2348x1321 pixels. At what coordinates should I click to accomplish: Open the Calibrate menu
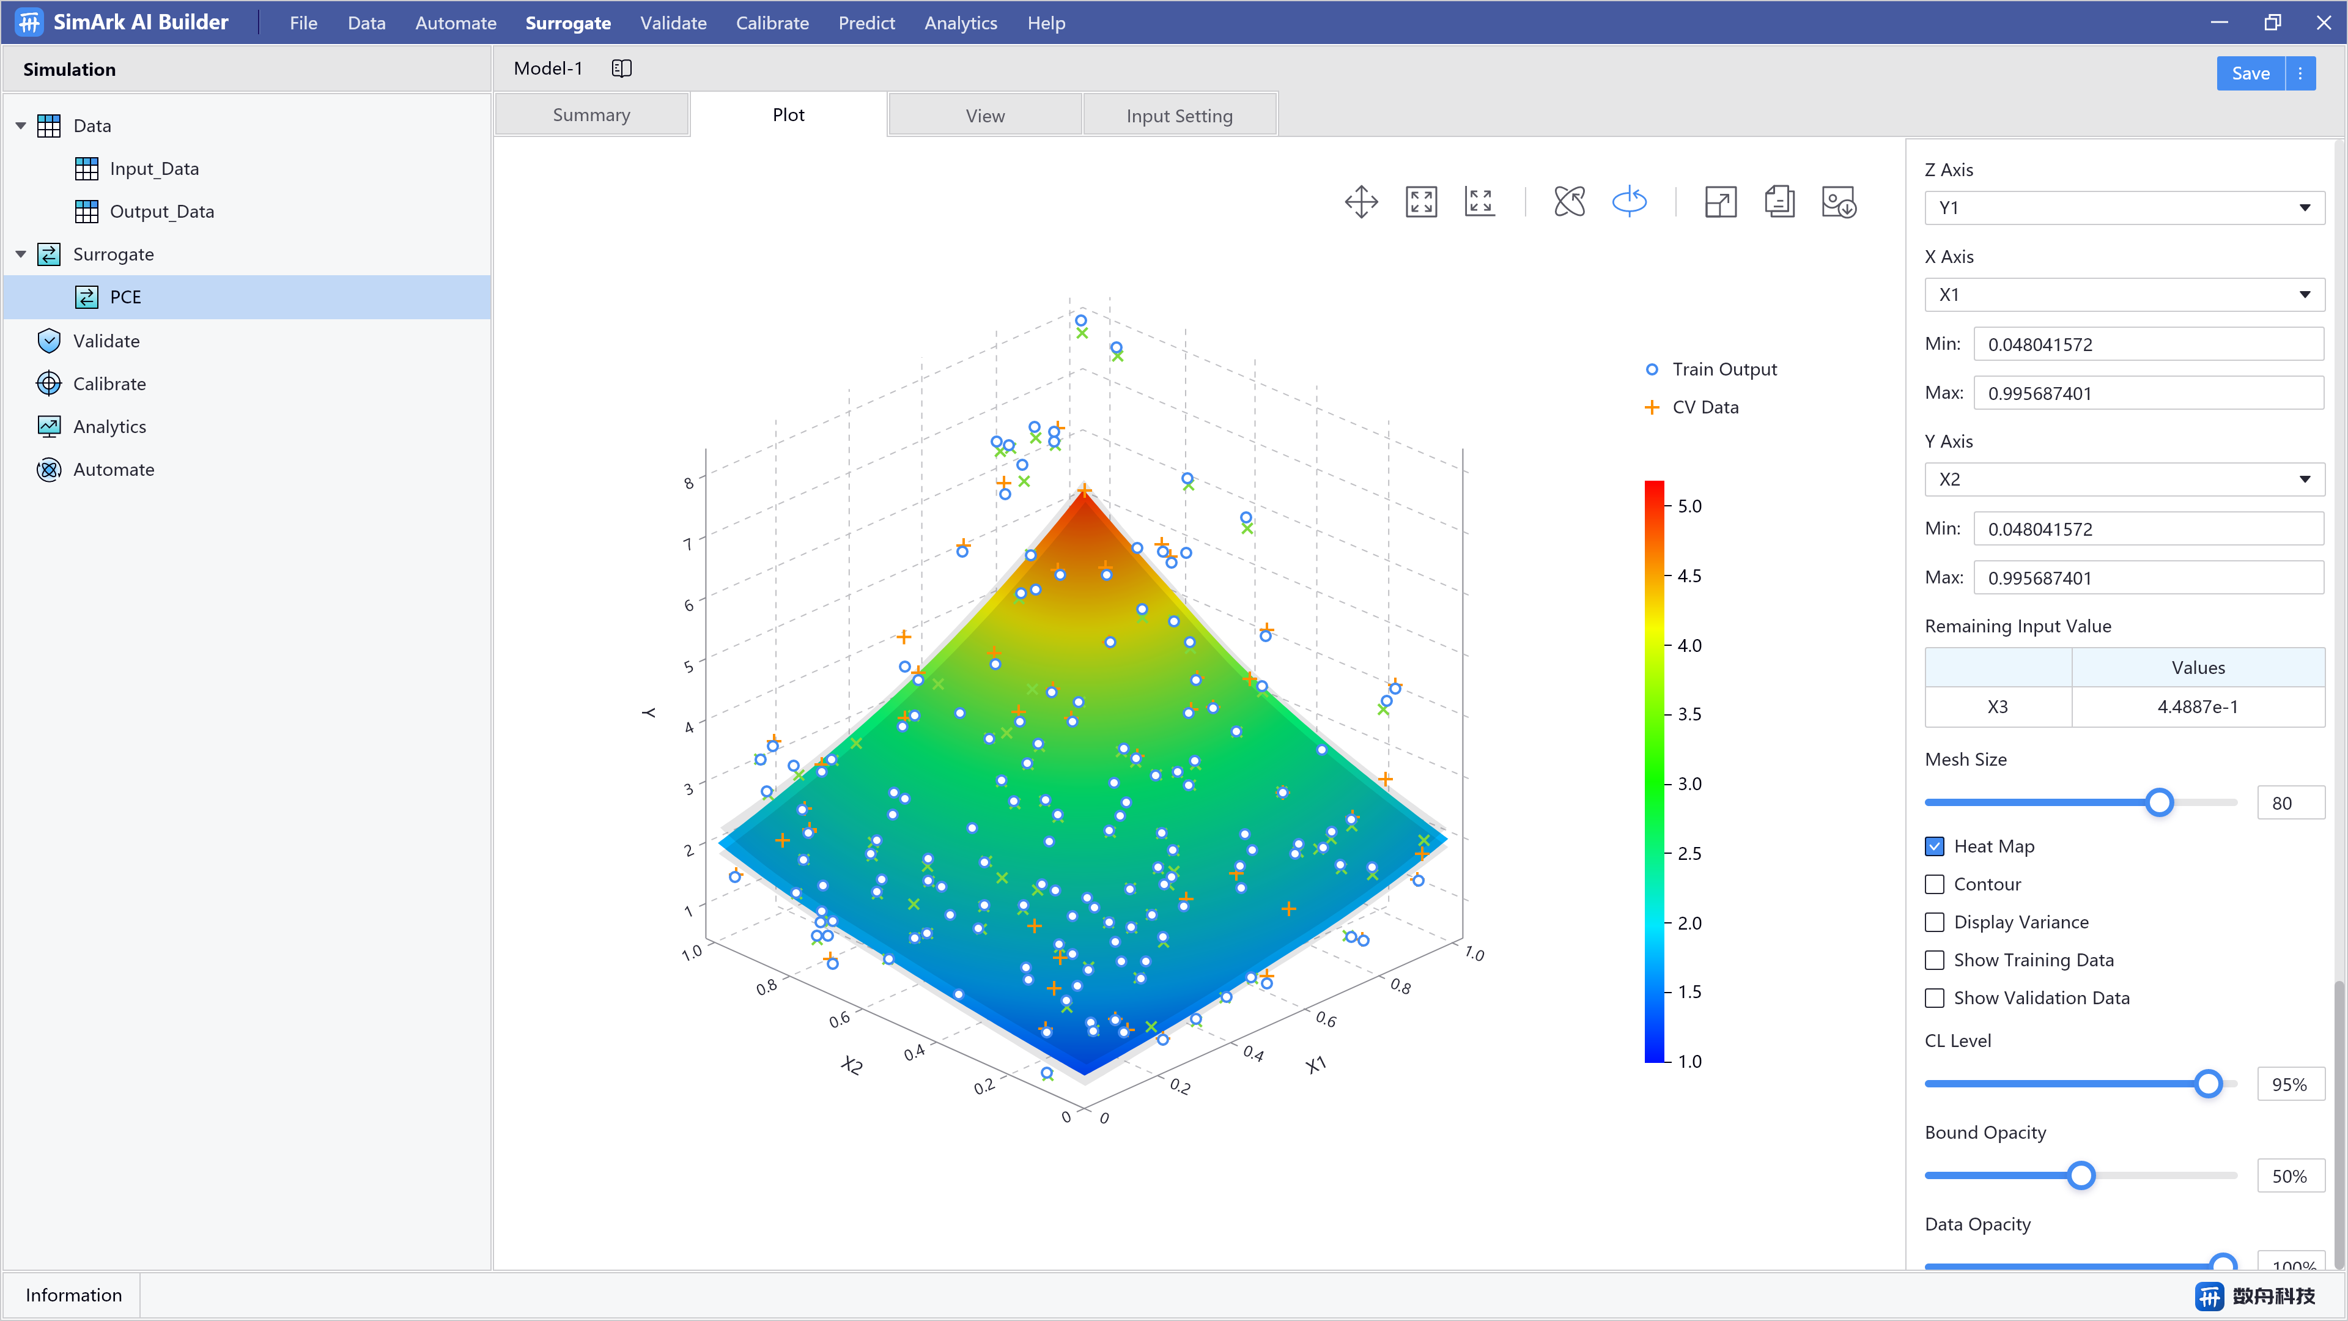(772, 23)
